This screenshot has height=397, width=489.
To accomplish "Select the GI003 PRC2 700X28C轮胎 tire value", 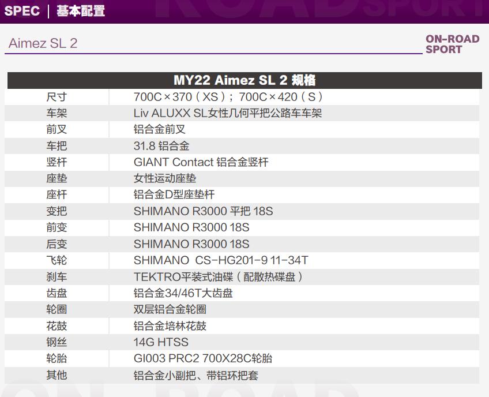I will pyautogui.click(x=203, y=358).
